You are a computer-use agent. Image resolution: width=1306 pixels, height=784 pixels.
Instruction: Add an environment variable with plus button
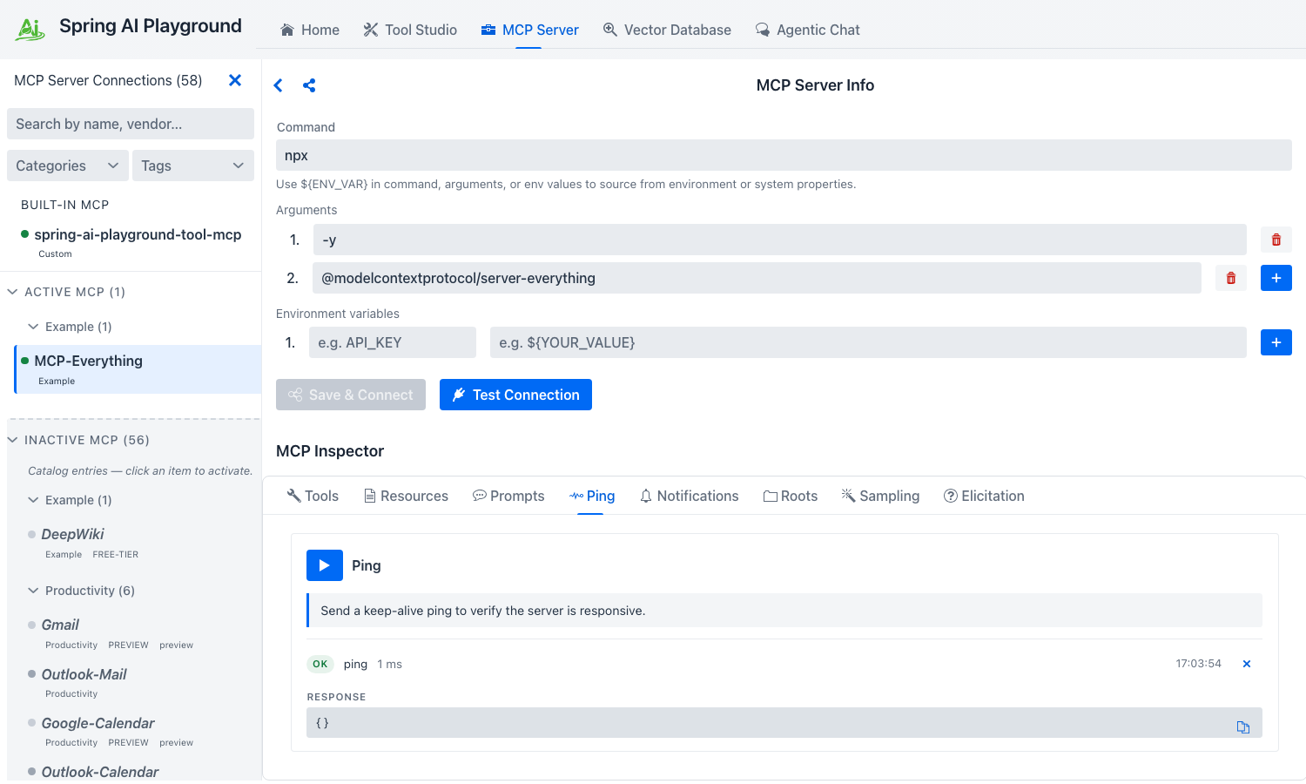[x=1276, y=342]
